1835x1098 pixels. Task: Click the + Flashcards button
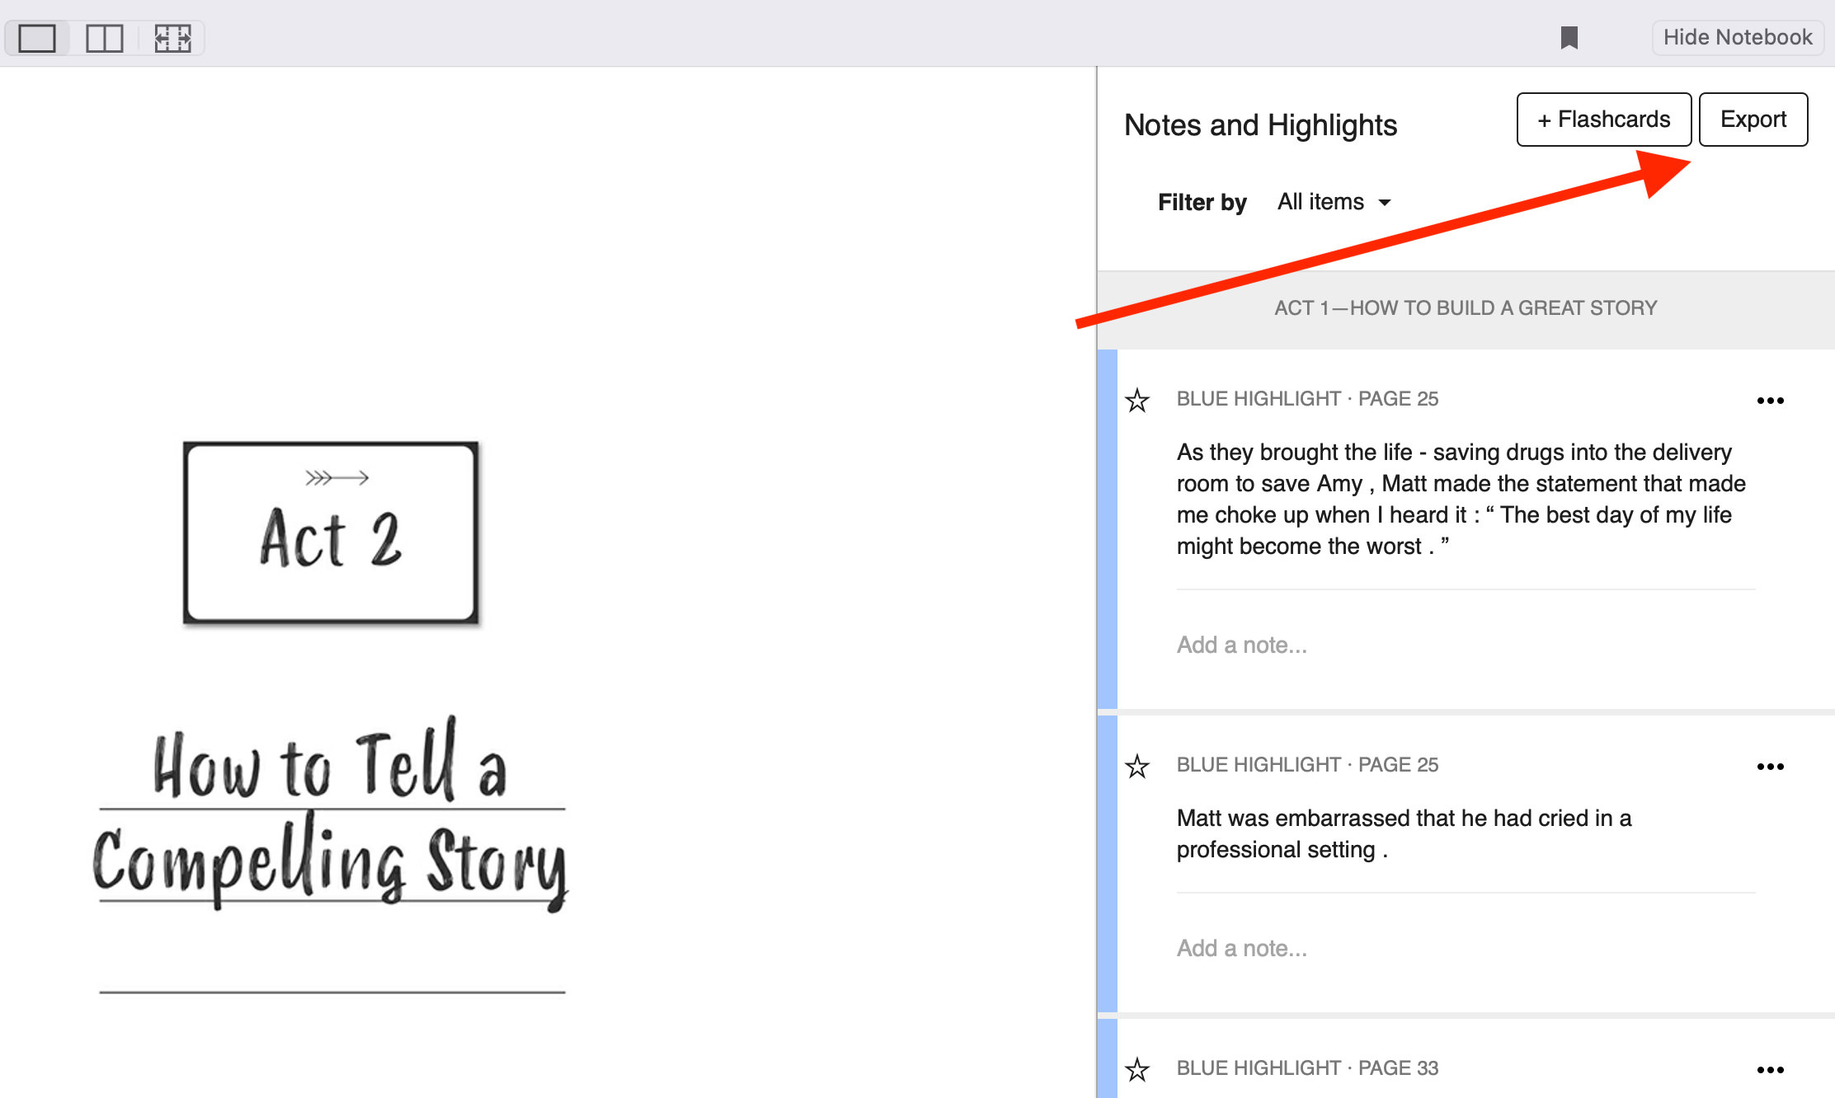tap(1603, 120)
